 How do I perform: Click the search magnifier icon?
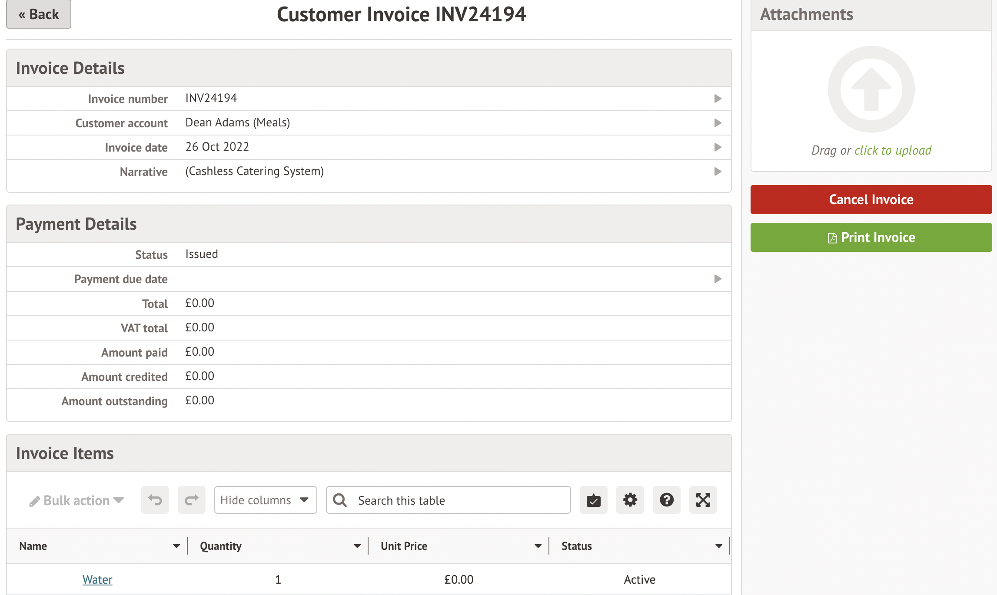(340, 500)
